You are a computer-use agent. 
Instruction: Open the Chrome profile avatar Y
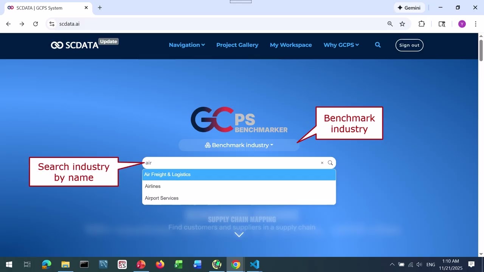[x=462, y=24]
